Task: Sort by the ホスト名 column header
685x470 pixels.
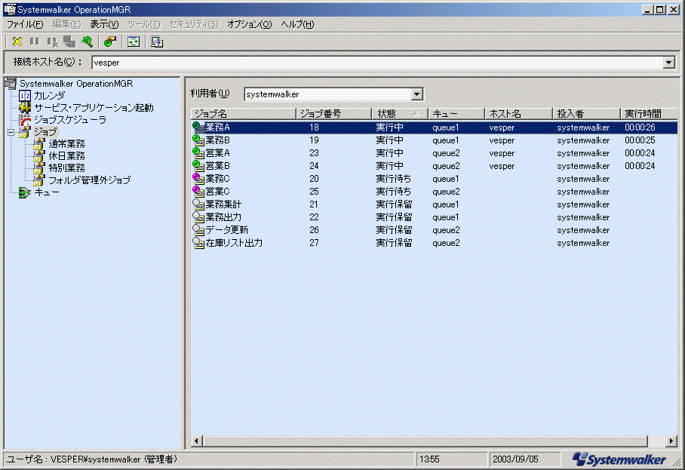Action: point(518,114)
